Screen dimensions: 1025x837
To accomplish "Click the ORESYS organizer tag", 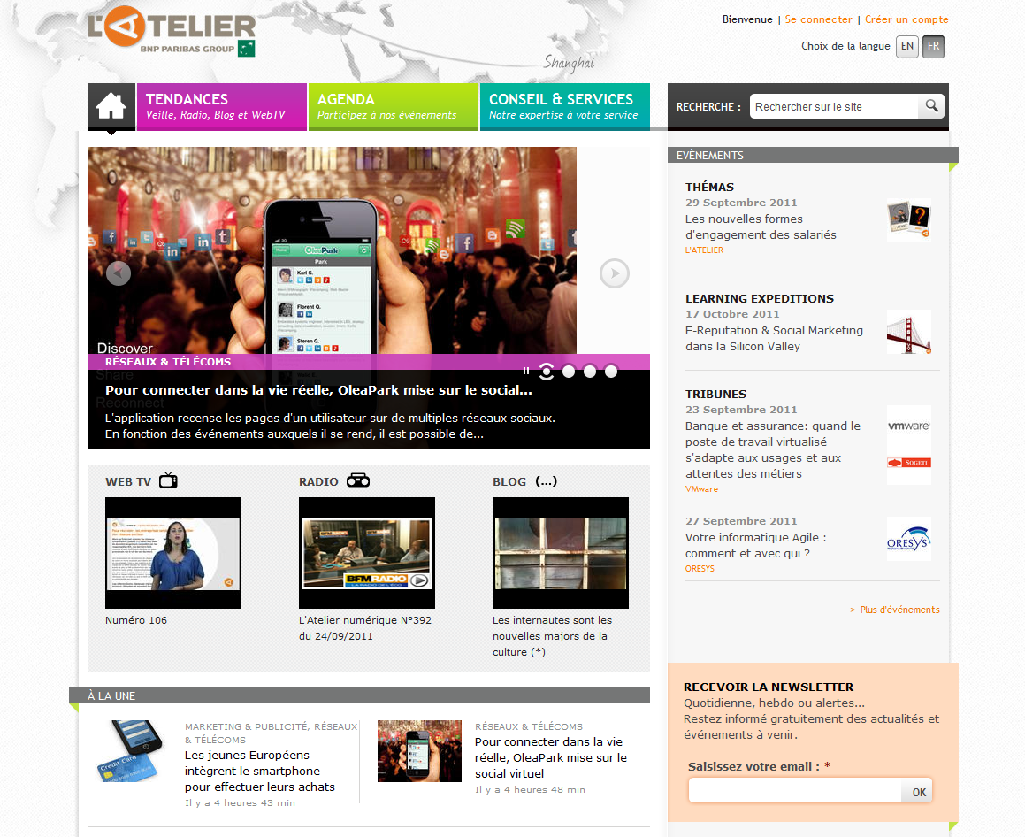I will tap(700, 568).
